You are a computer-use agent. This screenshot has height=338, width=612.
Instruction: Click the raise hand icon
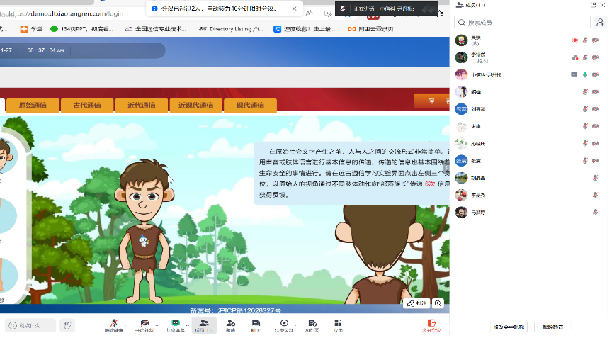(x=67, y=325)
